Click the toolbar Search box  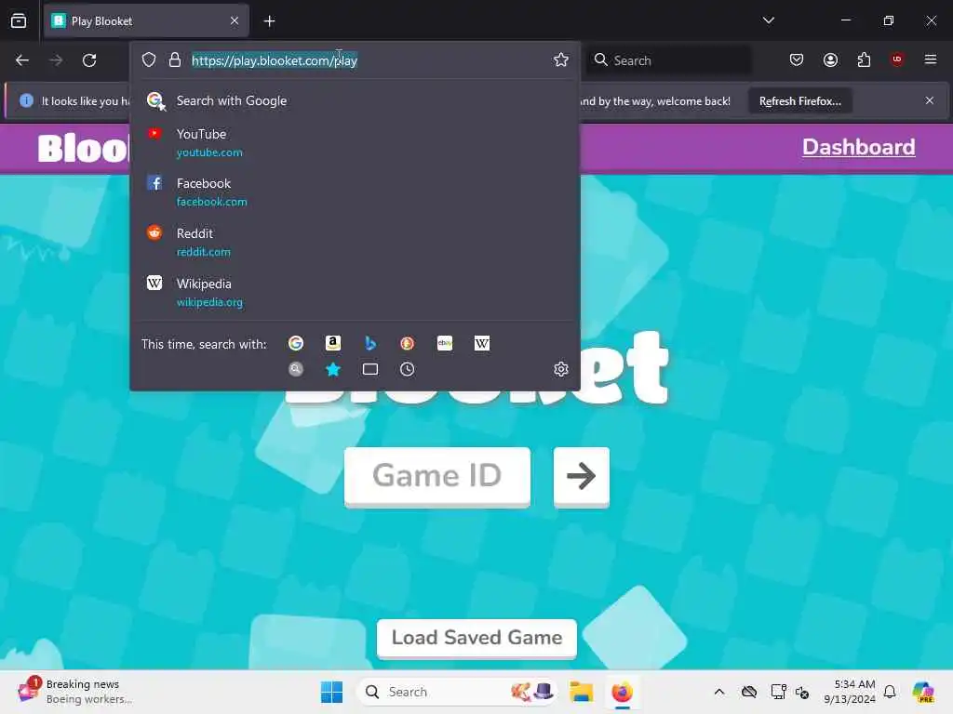coord(669,60)
